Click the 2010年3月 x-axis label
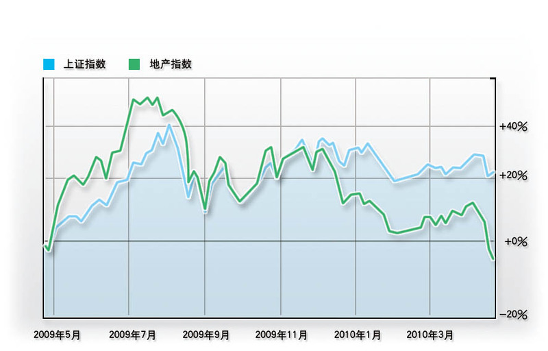The width and height of the screenshot is (548, 351). pyautogui.click(x=430, y=335)
